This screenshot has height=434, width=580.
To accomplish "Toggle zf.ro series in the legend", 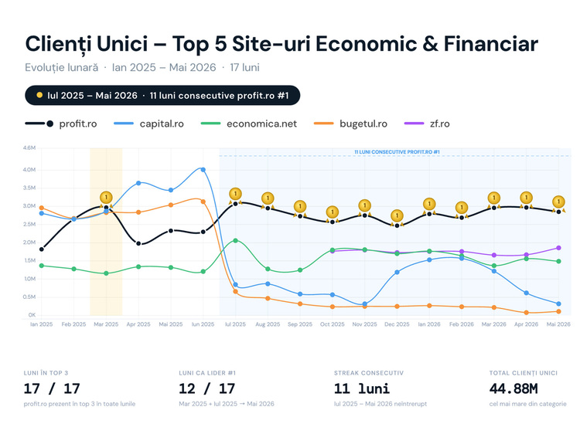I will pos(427,124).
